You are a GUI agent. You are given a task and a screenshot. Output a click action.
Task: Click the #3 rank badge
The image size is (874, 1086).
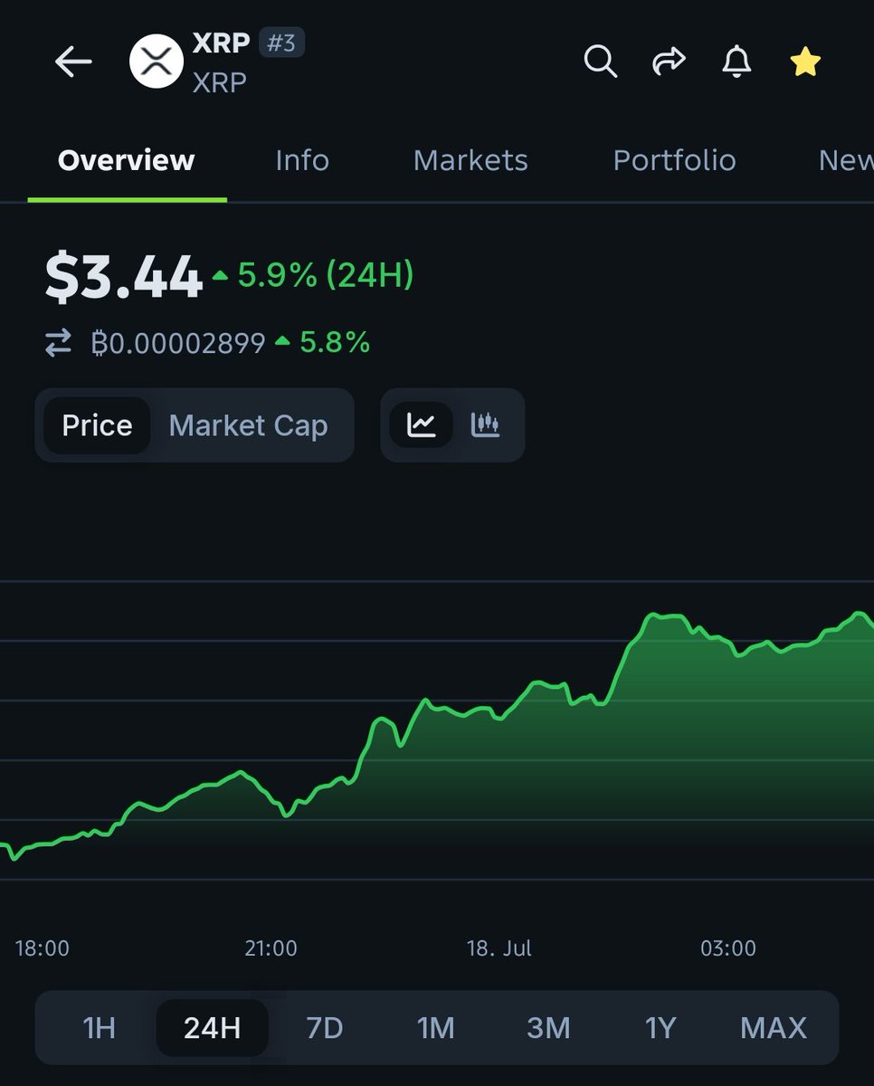click(x=283, y=43)
